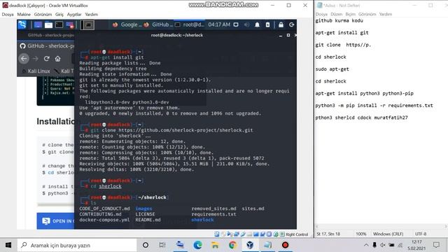Switch to Google Firefox window in panel
The height and width of the screenshot is (252, 448).
pyautogui.click(x=127, y=24)
